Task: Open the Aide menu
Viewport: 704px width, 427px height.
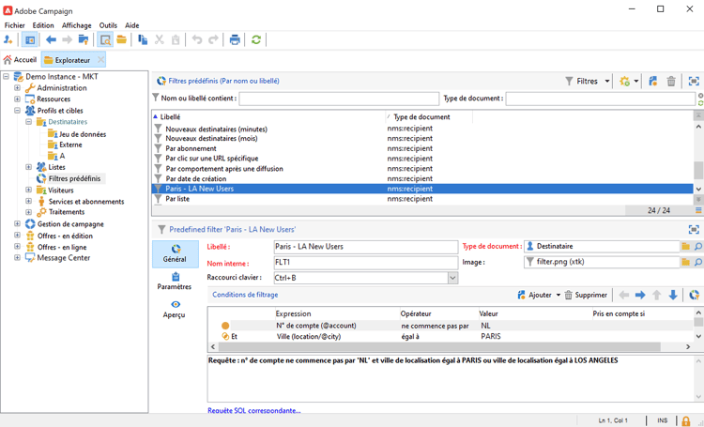Action: click(132, 25)
